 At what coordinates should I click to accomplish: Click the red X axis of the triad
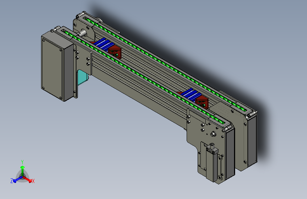[28, 179]
